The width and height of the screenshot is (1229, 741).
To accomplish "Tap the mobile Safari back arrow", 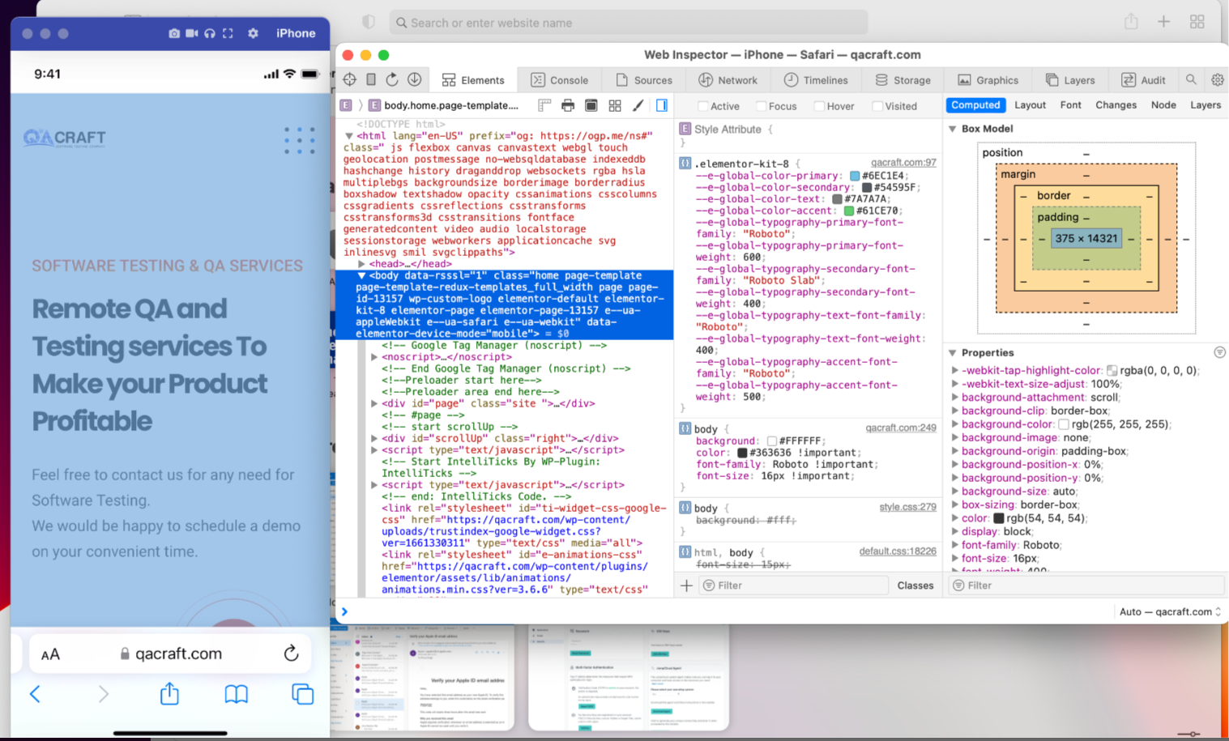I will (x=35, y=694).
